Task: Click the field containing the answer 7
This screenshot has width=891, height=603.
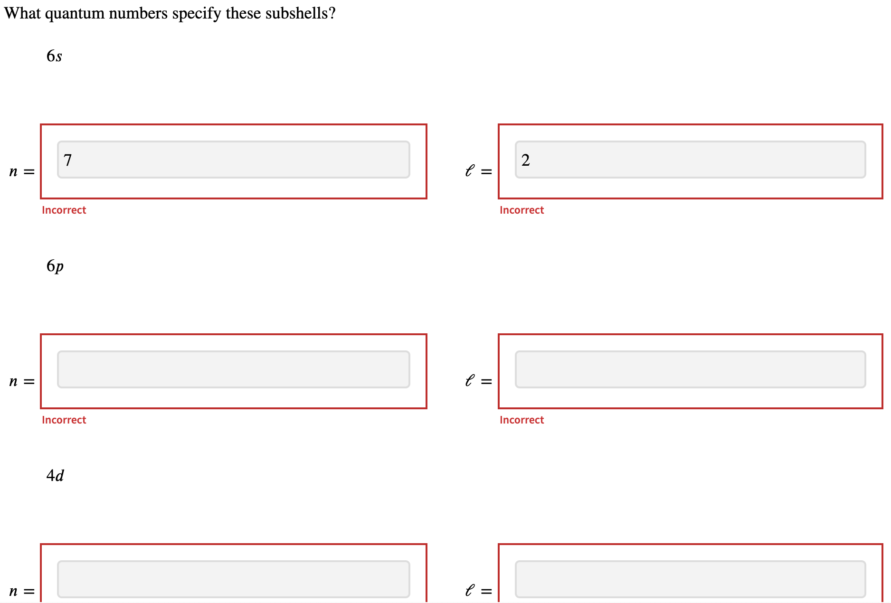Action: pyautogui.click(x=233, y=160)
